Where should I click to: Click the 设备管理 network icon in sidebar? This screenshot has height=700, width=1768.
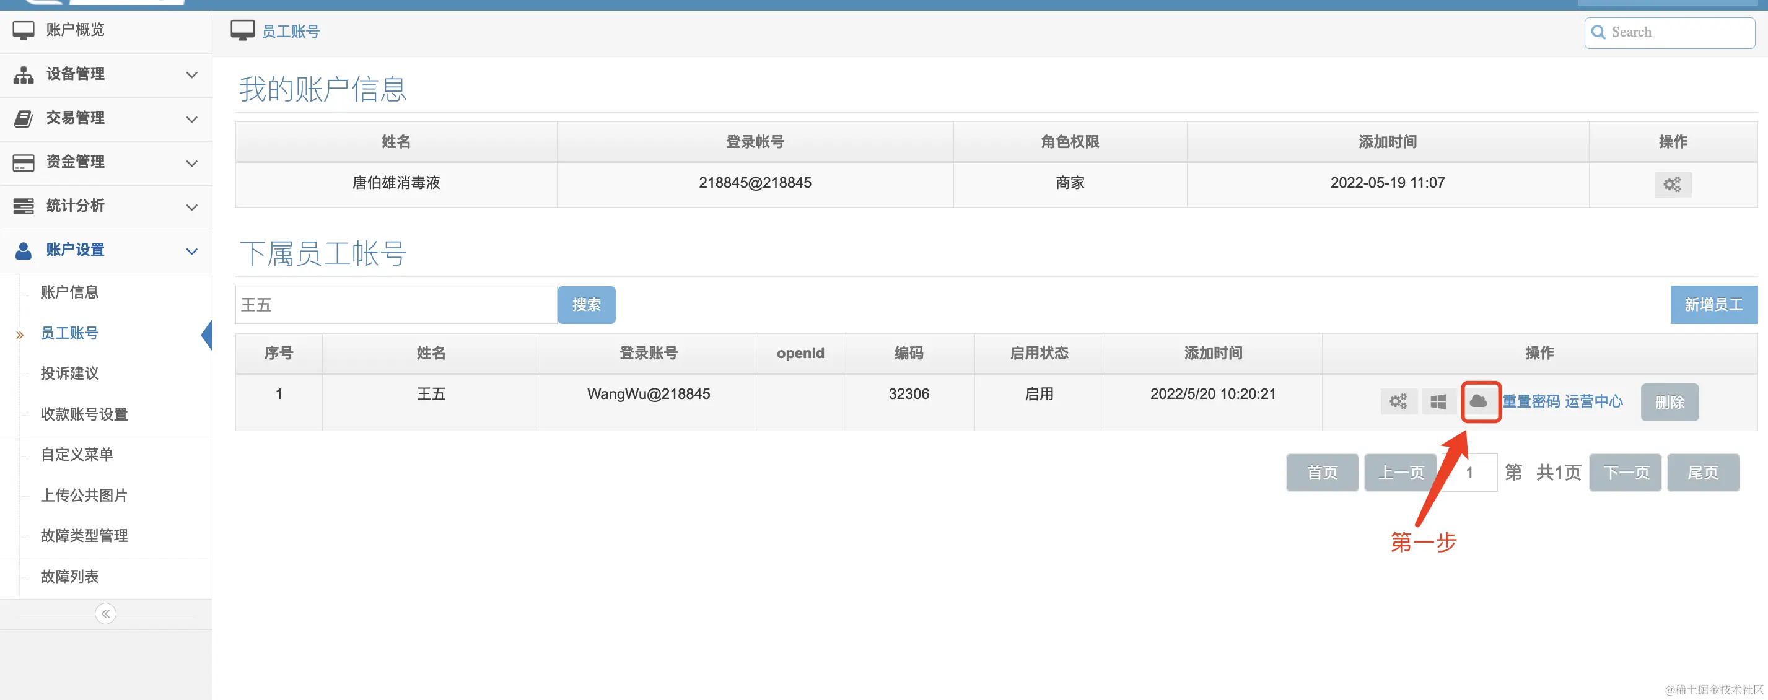click(24, 74)
